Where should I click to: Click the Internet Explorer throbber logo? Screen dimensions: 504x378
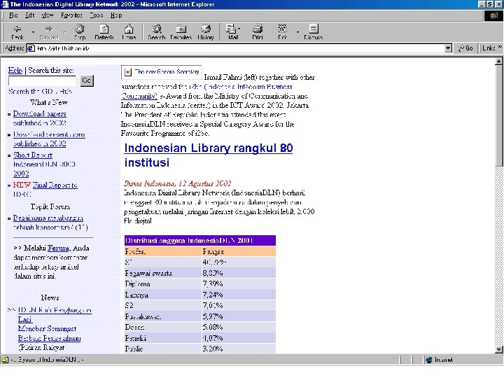493,15
